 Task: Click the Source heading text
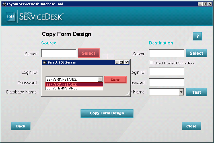point(49,43)
